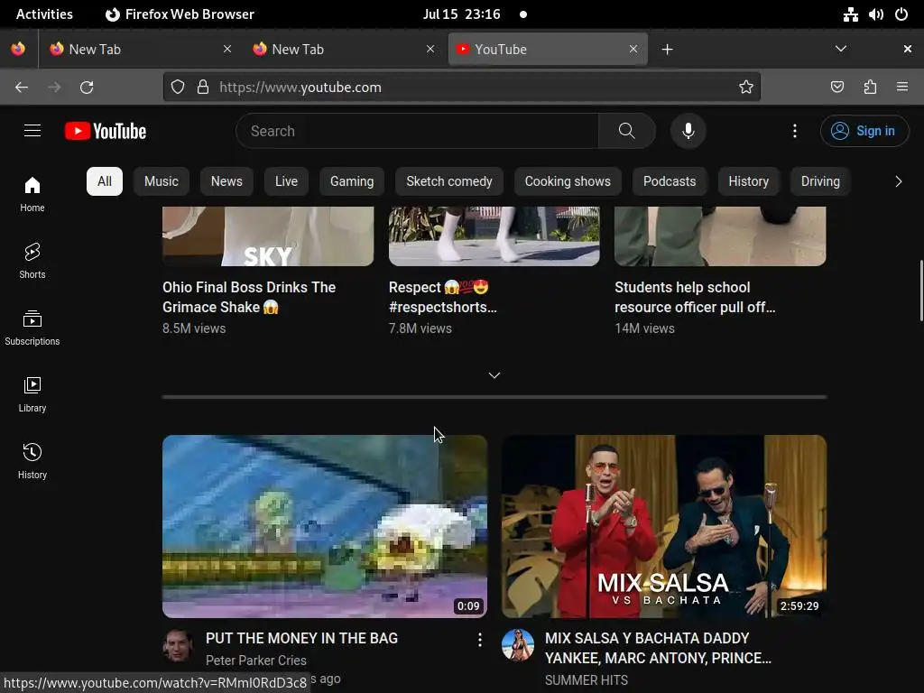Select the All filter chip
This screenshot has height=693, width=924.
[x=105, y=181]
